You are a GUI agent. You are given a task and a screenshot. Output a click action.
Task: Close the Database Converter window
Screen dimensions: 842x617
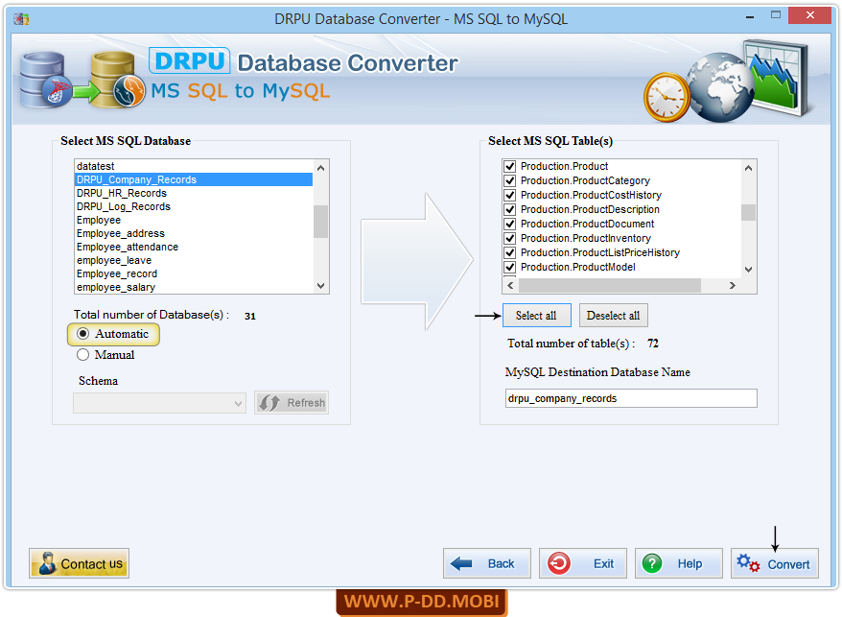[x=809, y=15]
